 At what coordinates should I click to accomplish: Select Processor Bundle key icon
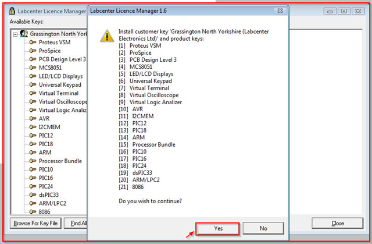point(33,161)
